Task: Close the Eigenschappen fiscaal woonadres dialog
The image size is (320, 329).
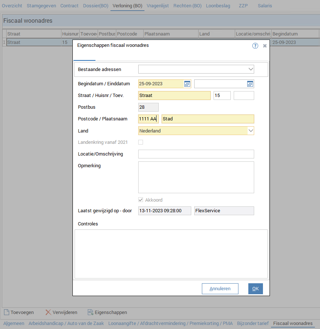Action: [x=265, y=46]
